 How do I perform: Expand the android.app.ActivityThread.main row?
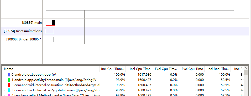pos(4,80)
